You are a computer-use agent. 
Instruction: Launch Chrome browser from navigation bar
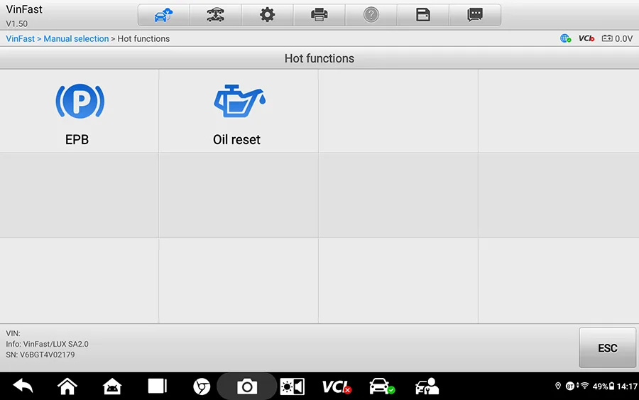coord(202,387)
